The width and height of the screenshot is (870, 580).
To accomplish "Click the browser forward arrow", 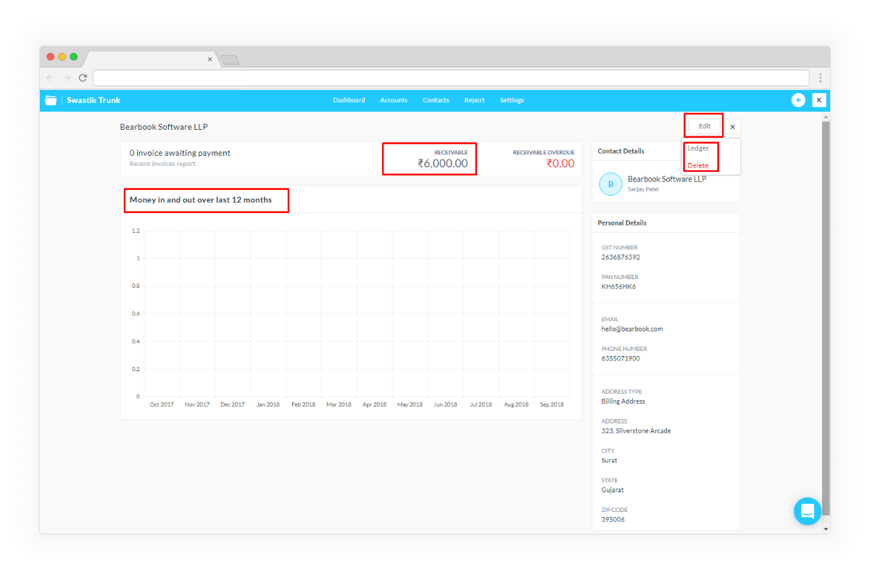I will point(67,78).
